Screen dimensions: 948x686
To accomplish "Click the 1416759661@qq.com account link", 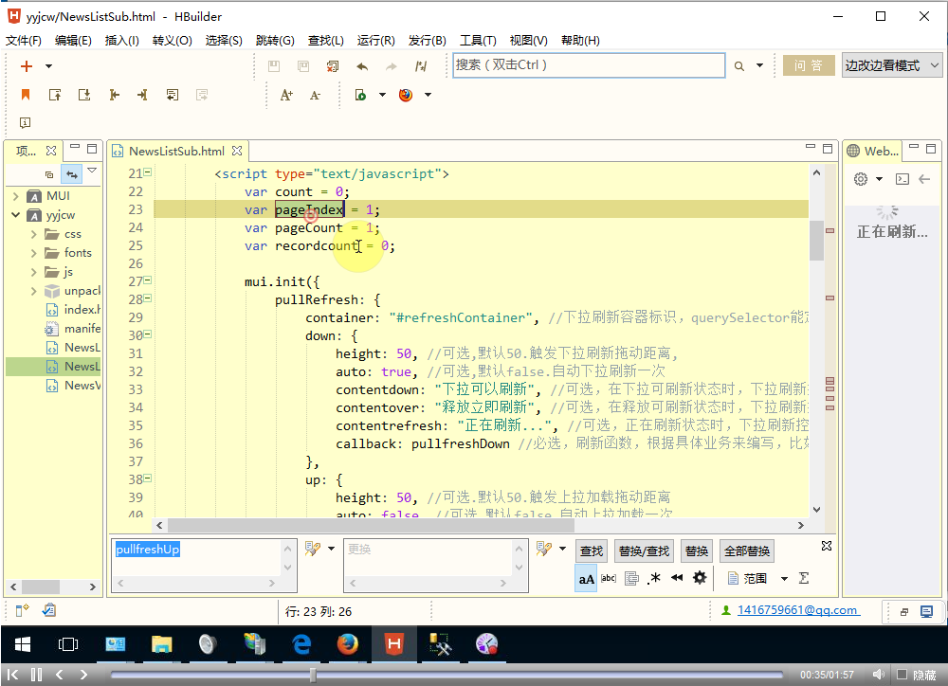I will (x=797, y=610).
